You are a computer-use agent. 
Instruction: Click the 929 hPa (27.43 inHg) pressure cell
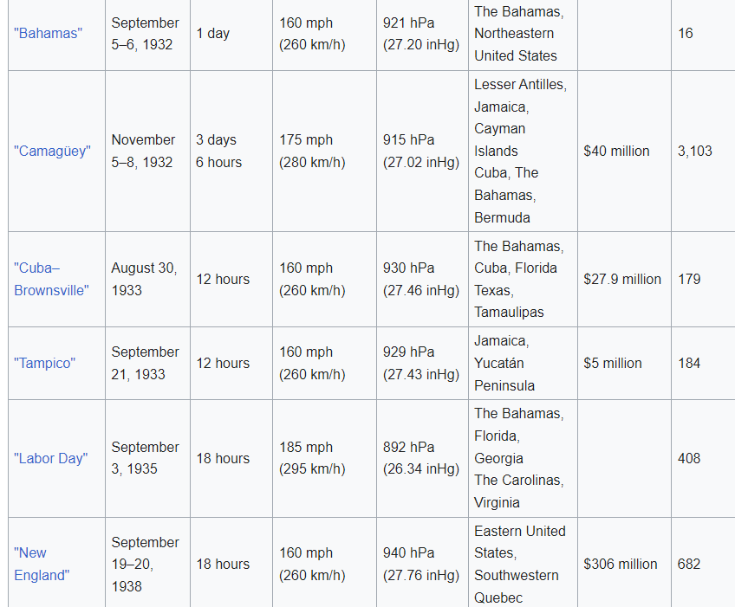pyautogui.click(x=421, y=363)
